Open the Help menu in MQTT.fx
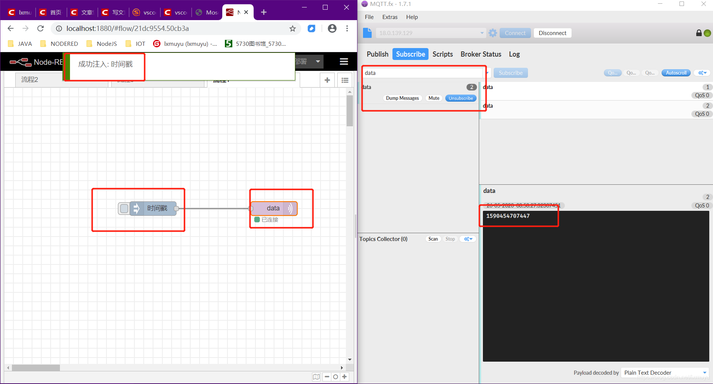This screenshot has width=713, height=384. tap(412, 17)
